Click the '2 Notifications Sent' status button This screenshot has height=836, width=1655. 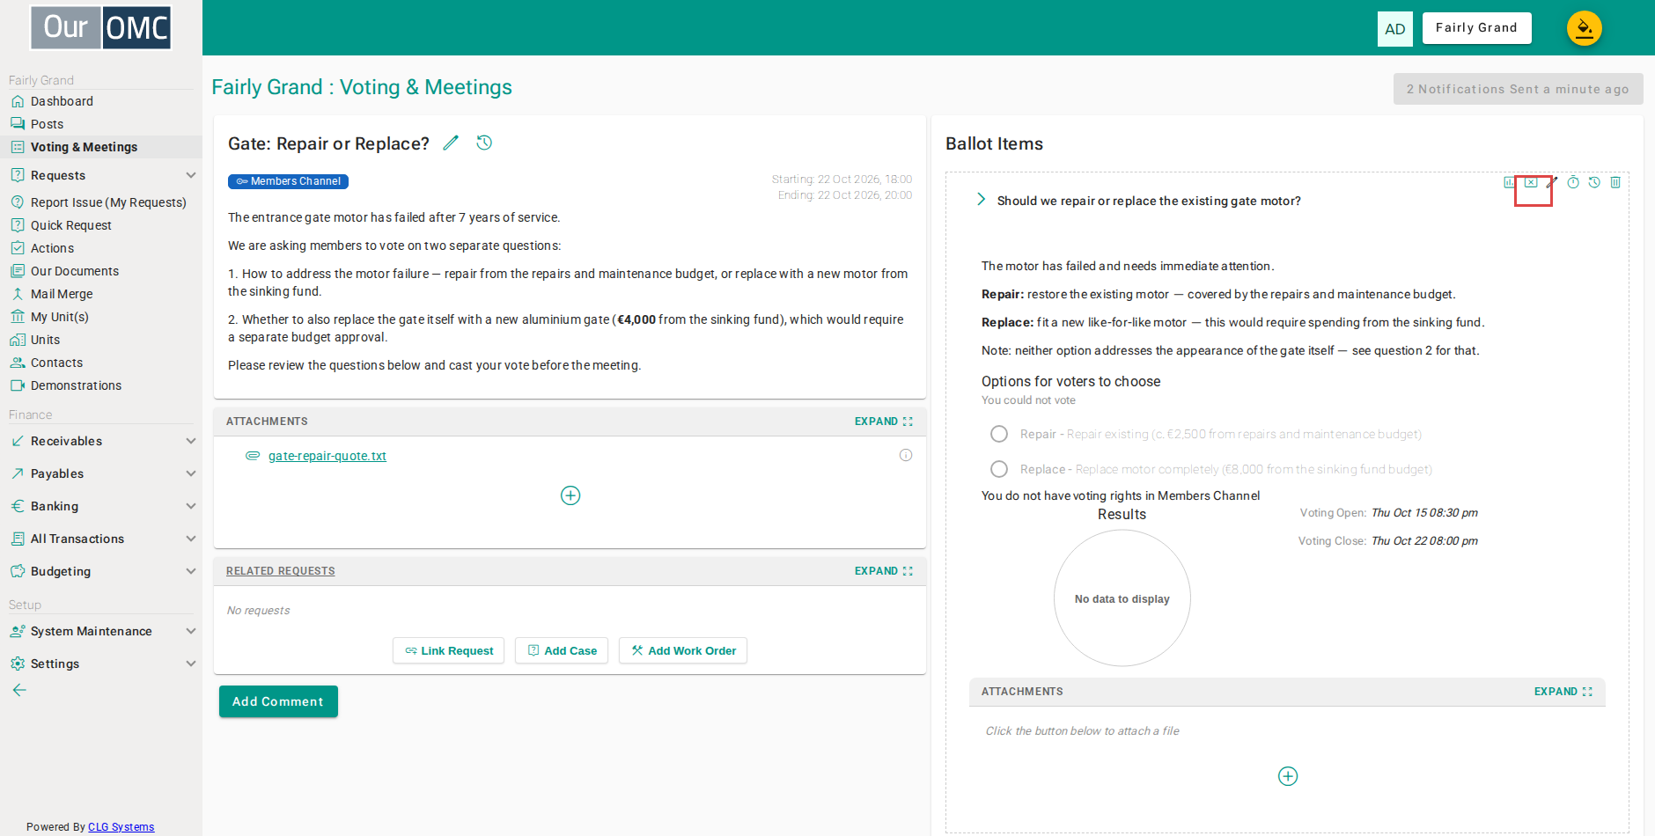[1518, 89]
